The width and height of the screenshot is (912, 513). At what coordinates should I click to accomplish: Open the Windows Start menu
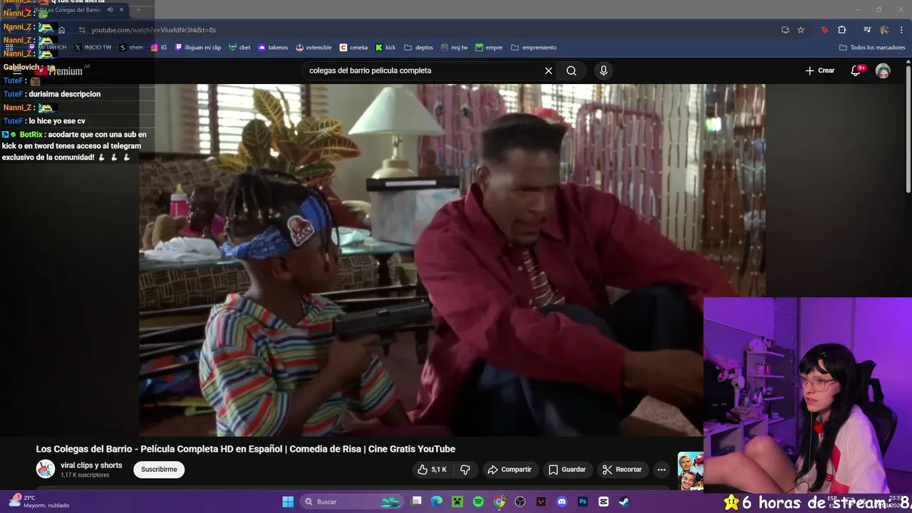pos(288,502)
